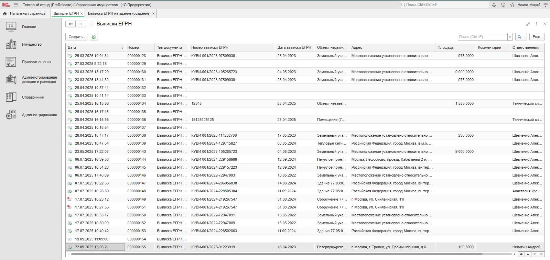Open the main hamburger menu
This screenshot has height=260, width=550.
coord(16,5)
